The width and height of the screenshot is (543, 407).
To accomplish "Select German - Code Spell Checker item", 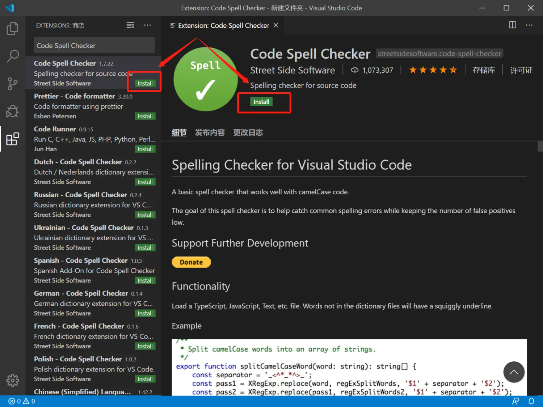I will pos(93,303).
